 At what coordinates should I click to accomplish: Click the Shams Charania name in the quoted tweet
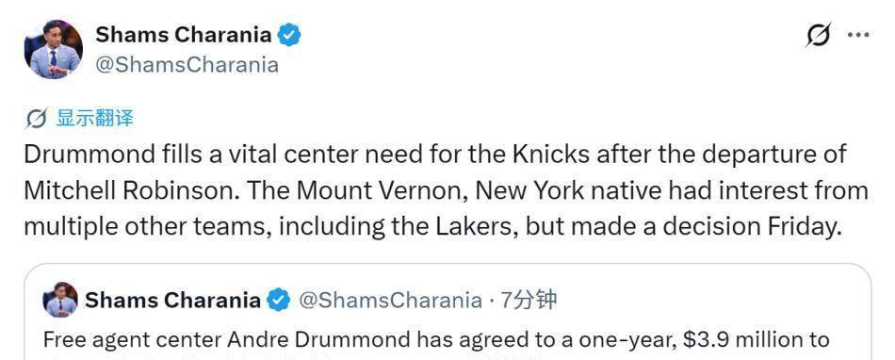173,300
